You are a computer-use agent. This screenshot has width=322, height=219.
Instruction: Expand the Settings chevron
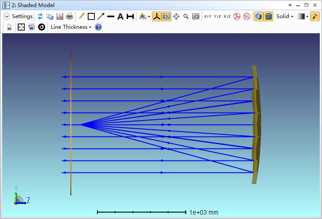click(x=7, y=16)
